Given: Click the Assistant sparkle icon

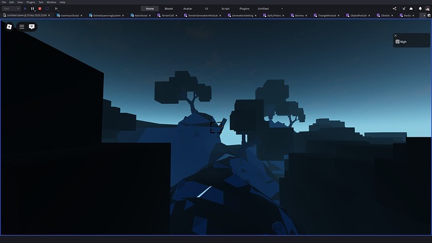Looking at the screenshot, I should coord(404,9).
